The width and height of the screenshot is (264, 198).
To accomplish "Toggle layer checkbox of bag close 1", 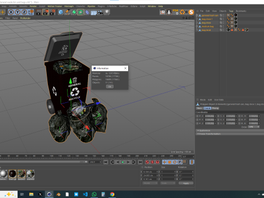I will (x=221, y=19).
